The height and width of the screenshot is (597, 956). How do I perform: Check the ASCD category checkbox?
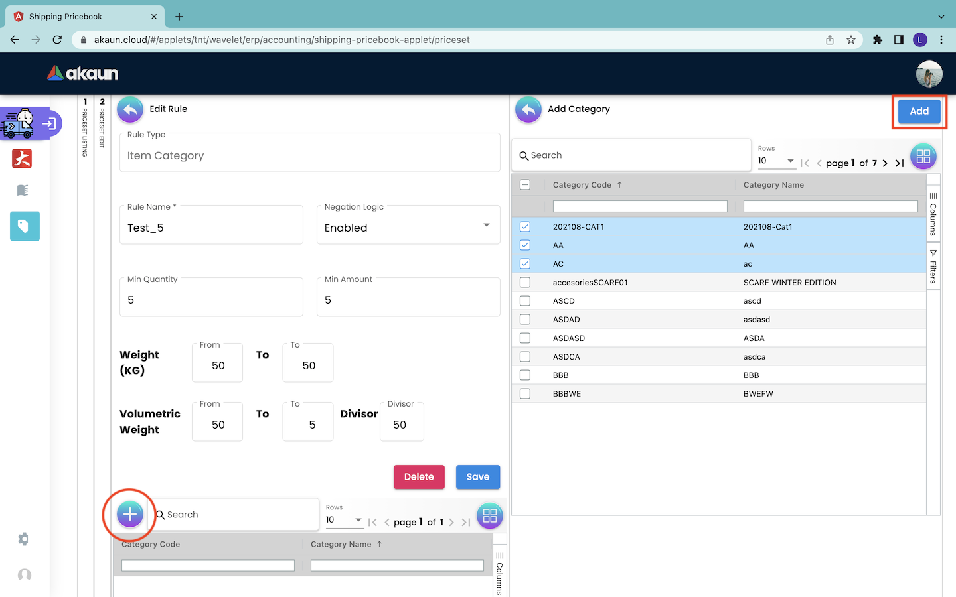point(525,301)
